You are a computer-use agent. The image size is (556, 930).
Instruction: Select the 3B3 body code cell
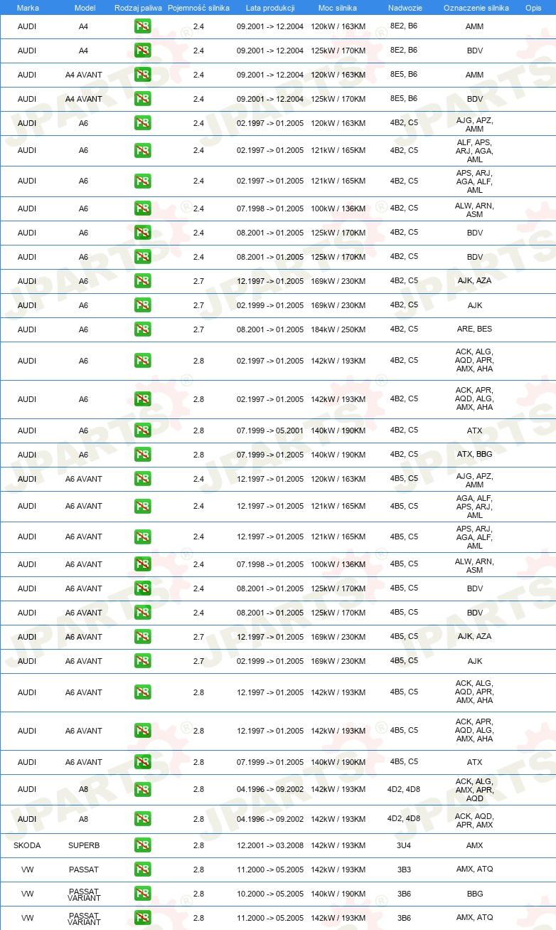[404, 870]
